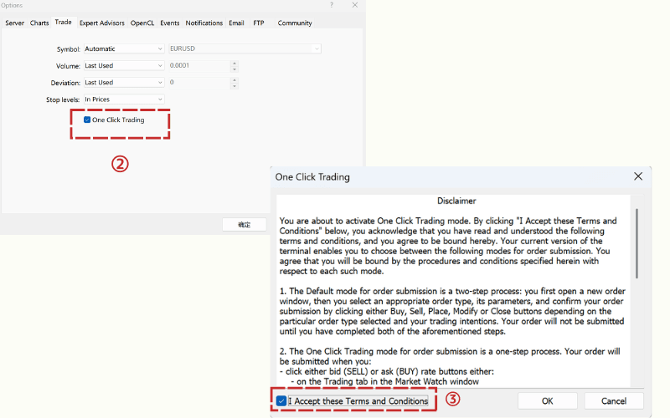The height and width of the screenshot is (418, 670).
Task: Click the help question mark in Options
Action: (x=333, y=5)
